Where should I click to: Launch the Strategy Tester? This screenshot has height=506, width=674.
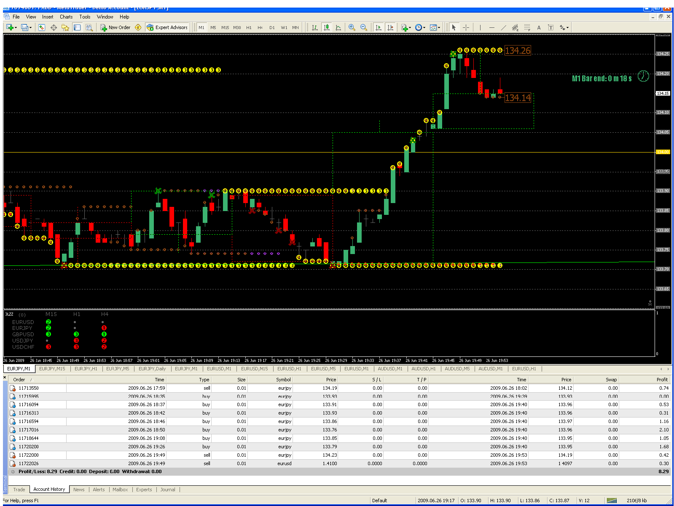click(x=89, y=27)
